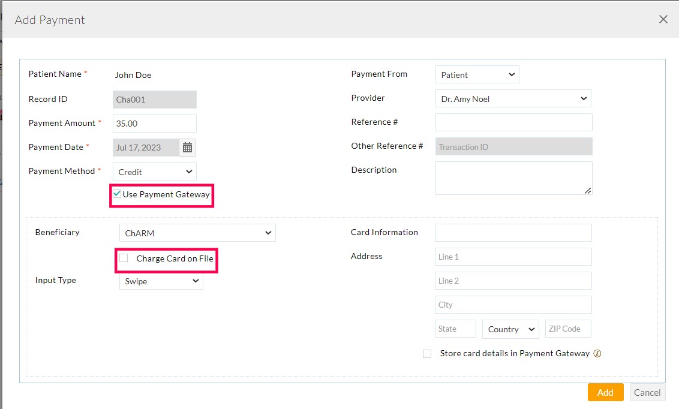This screenshot has height=409, width=679.
Task: Open the Payment Method dropdown
Action: (x=154, y=172)
